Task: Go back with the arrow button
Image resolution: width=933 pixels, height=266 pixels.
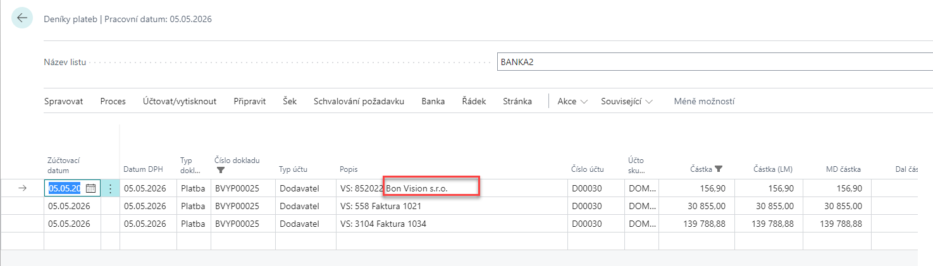Action: [x=22, y=18]
